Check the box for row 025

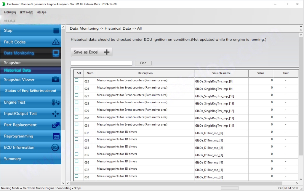pos(77,80)
